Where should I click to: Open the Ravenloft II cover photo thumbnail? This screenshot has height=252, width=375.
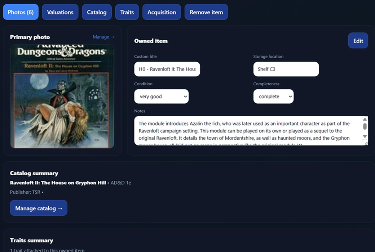point(62,96)
